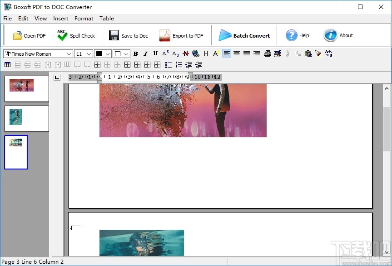This screenshot has width=392, height=266.
Task: Paste from the clipboard
Action: 308,53
